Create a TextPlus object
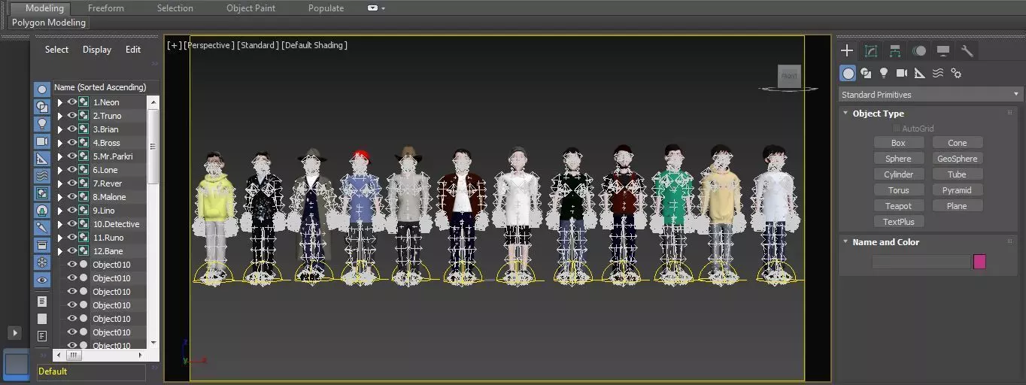This screenshot has height=385, width=1026. click(x=898, y=222)
